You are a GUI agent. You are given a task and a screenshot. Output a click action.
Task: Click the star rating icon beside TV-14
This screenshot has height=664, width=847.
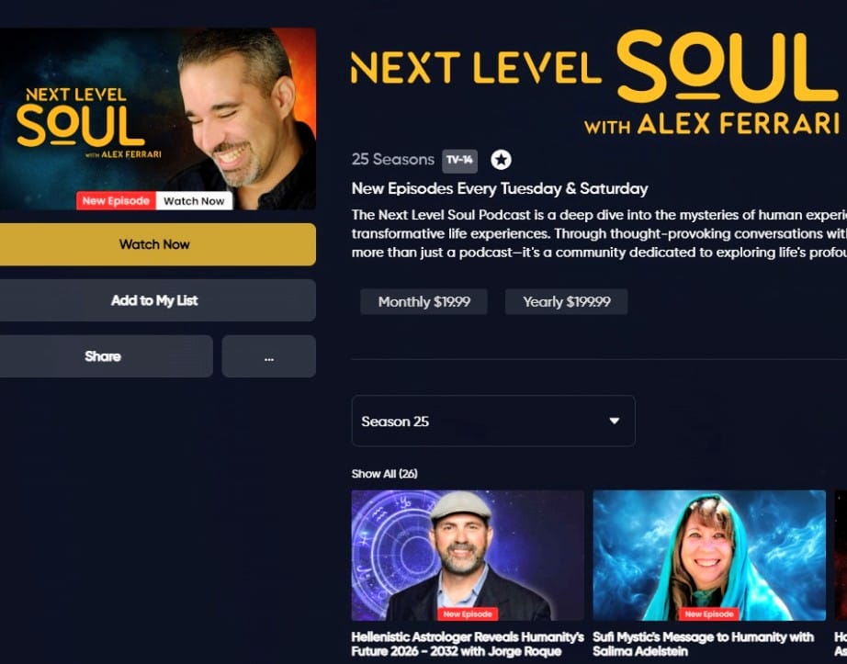point(501,160)
